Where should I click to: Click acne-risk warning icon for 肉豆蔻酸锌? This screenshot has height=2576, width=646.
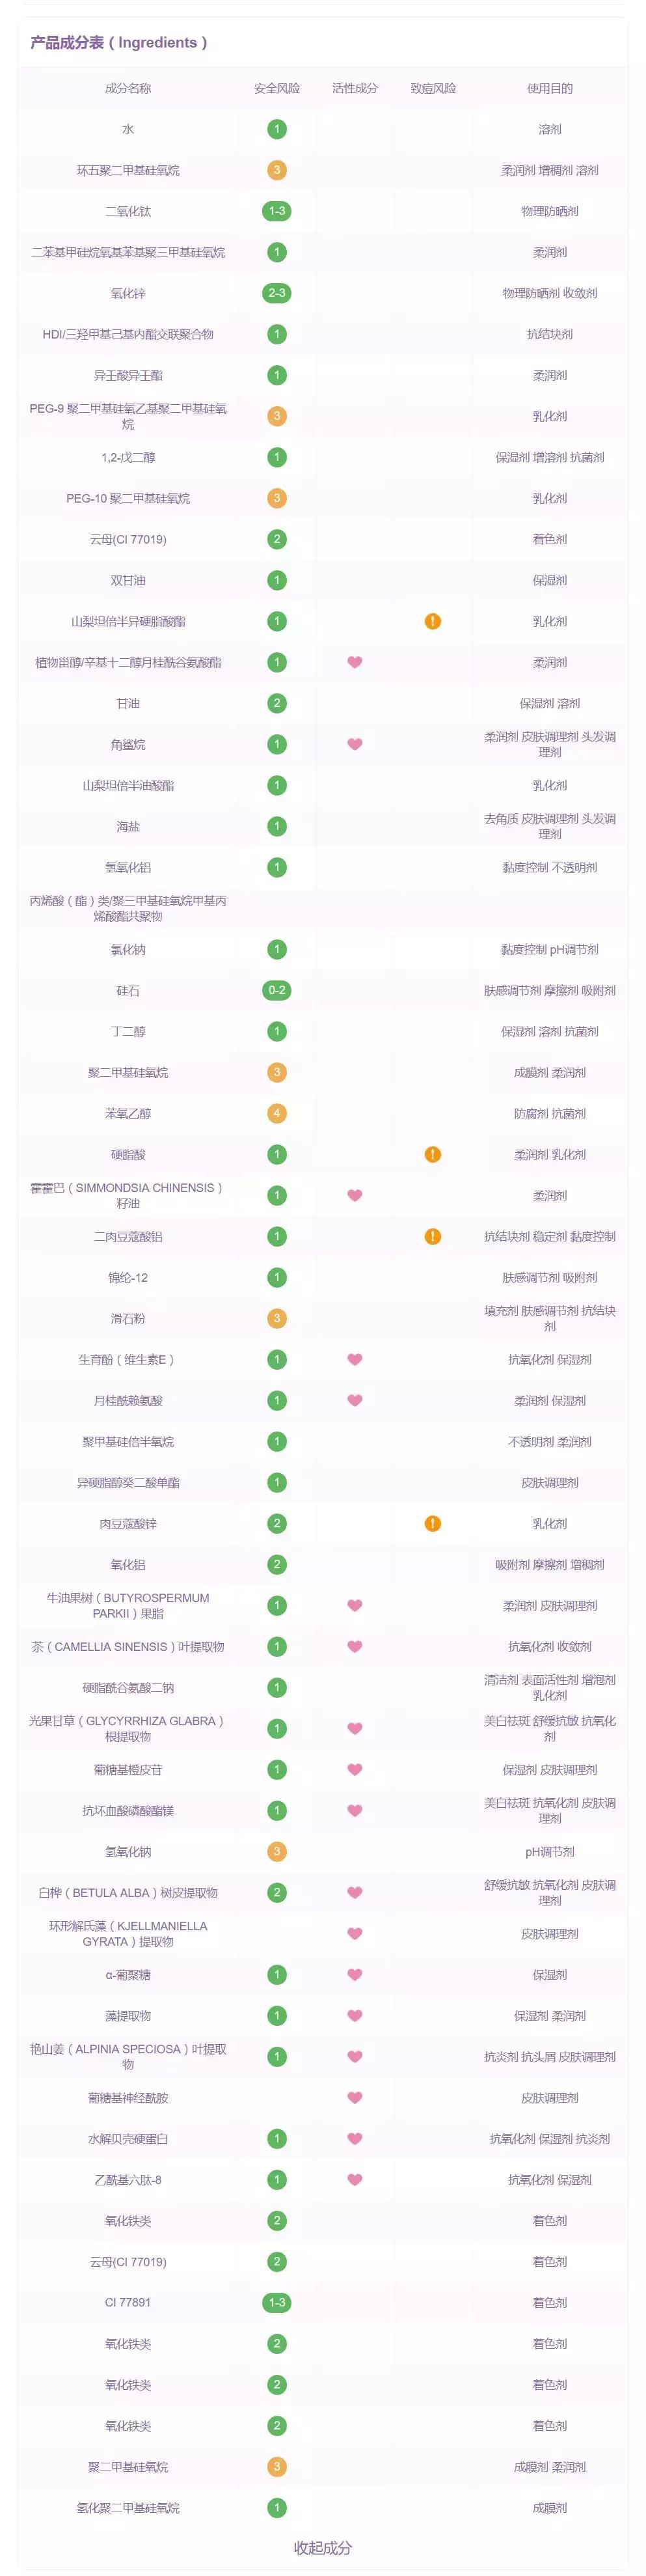tap(432, 1523)
